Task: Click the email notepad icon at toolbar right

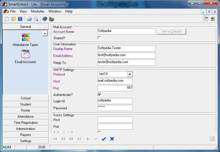Action: click(206, 19)
